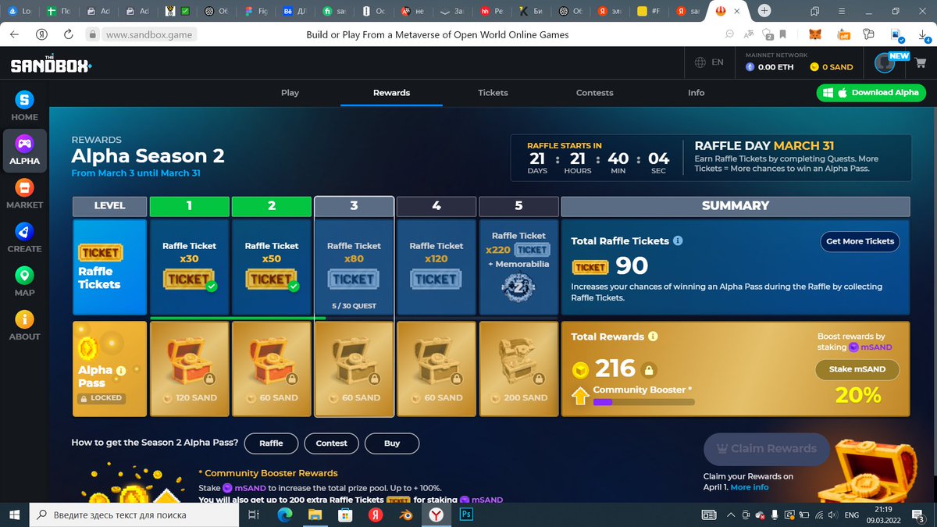Image resolution: width=937 pixels, height=527 pixels.
Task: Select the Level 1 Raffle Ticket x30 card
Action: 189,266
